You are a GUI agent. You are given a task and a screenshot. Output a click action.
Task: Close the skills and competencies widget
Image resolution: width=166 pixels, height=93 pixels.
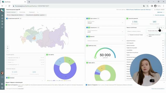[x=163, y=28]
